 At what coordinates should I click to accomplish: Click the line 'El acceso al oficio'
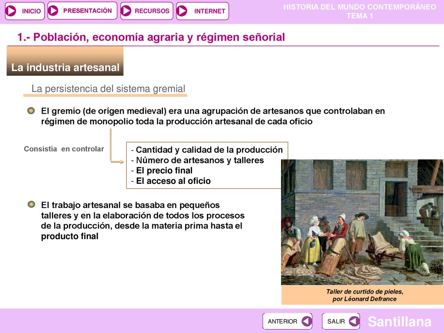click(x=173, y=181)
